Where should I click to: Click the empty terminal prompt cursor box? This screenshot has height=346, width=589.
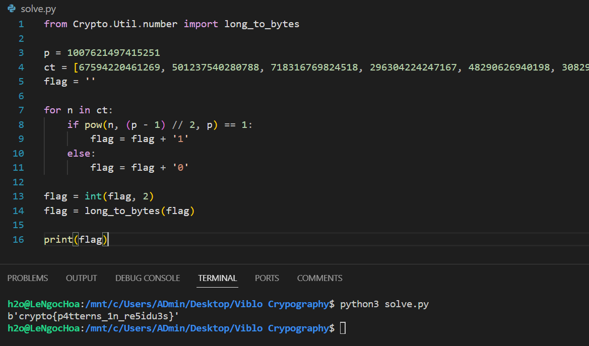click(343, 328)
